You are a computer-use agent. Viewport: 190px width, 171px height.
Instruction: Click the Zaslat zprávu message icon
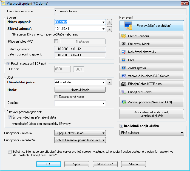pos(124,68)
